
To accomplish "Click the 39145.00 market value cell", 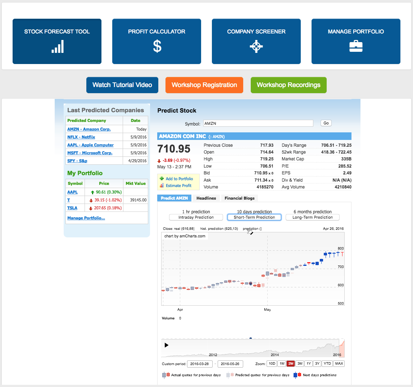I will [136, 200].
